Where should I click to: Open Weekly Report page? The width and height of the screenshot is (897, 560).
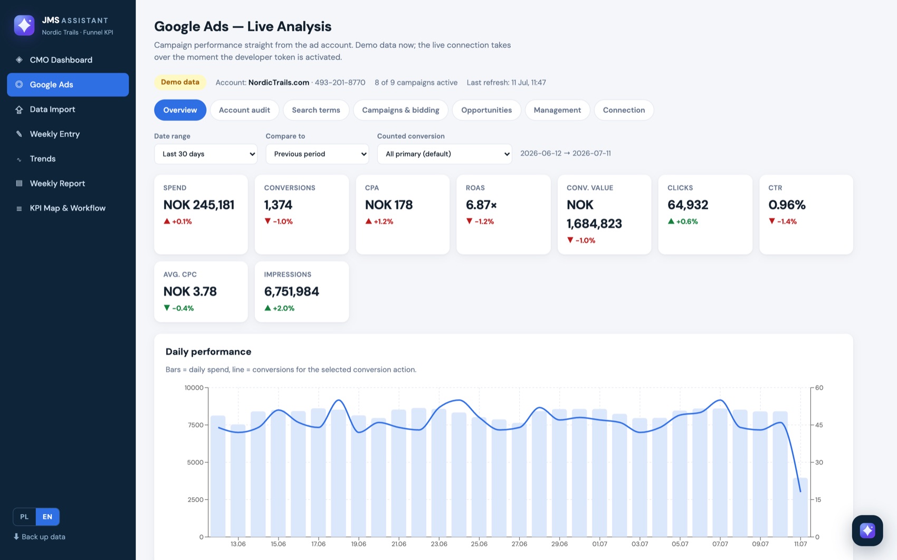tap(68, 184)
